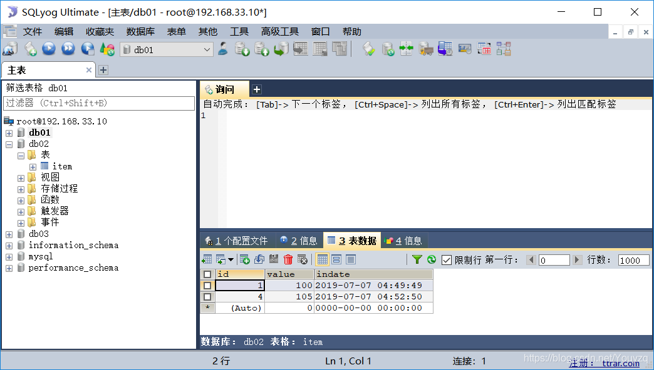The image size is (654, 370).
Task: Go to the next page with the right arrow
Action: [x=577, y=260]
